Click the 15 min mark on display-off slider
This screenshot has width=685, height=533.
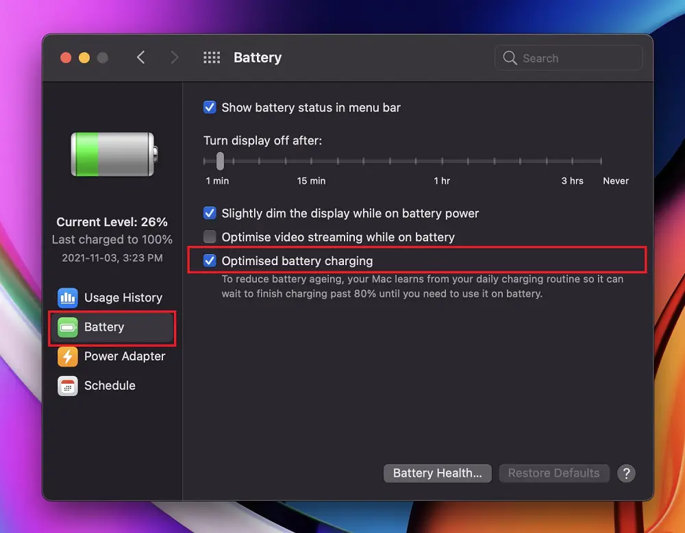(x=312, y=162)
